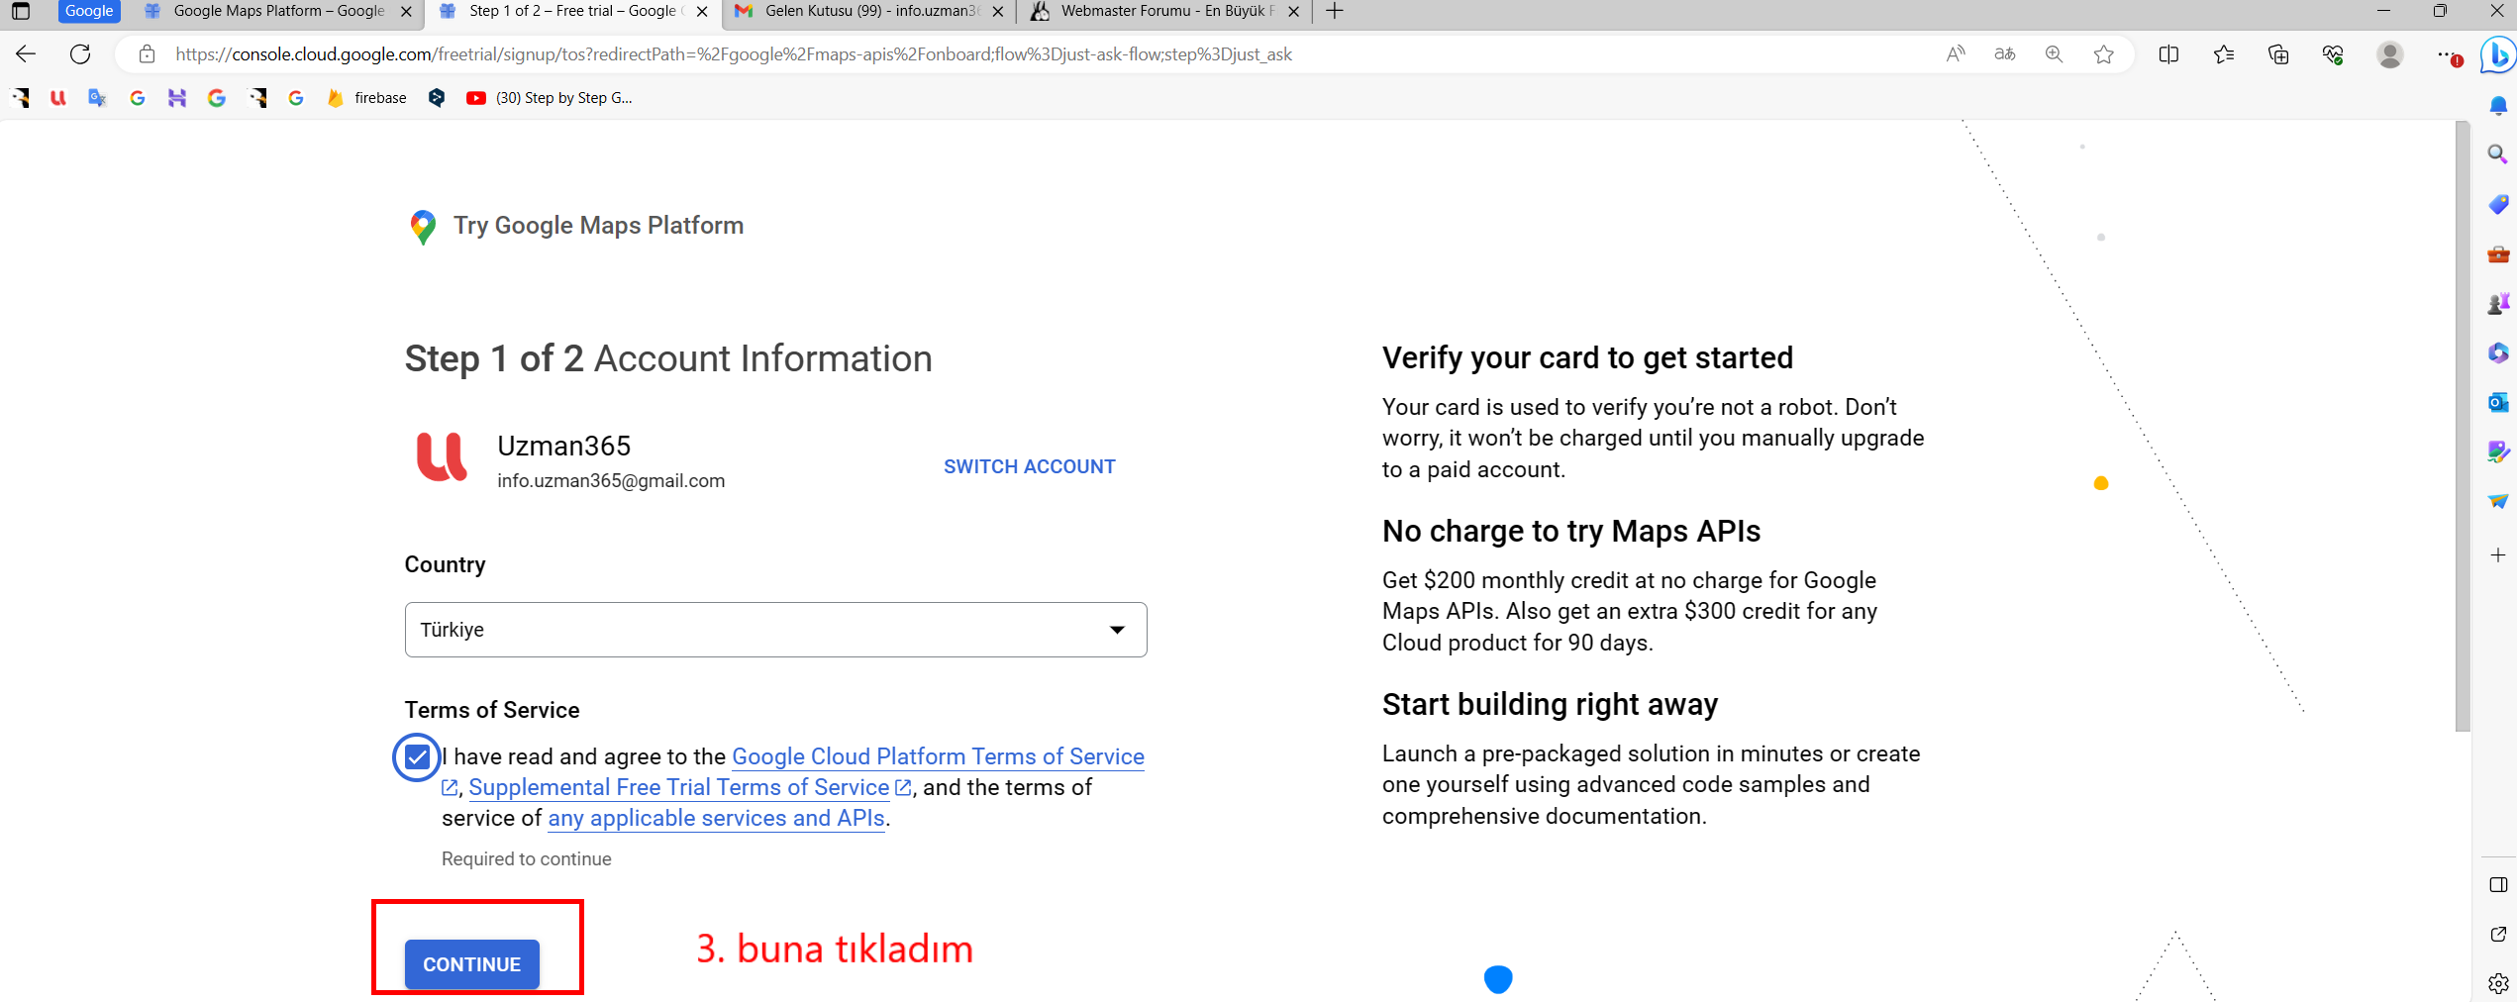Open sidebar notifications bell icon

2498,105
